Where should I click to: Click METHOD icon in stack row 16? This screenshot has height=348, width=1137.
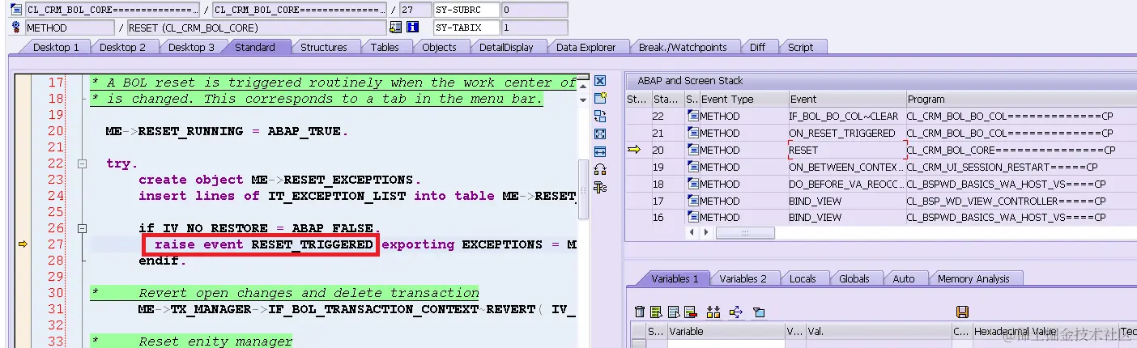coord(693,217)
